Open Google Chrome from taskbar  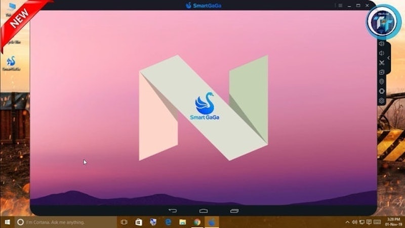tap(197, 222)
